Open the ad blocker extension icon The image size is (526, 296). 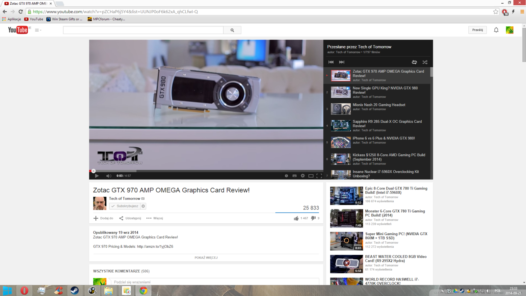pyautogui.click(x=505, y=12)
